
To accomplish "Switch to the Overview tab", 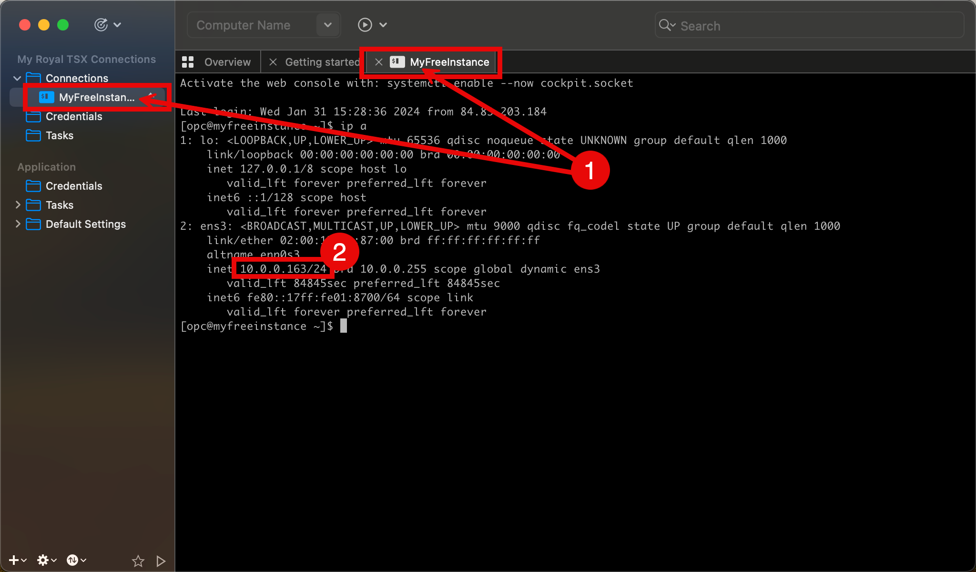I will click(x=227, y=62).
